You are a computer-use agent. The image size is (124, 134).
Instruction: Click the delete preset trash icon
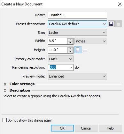[x=119, y=24]
